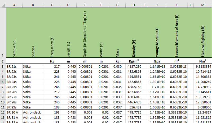This screenshot has height=123, width=212.
Task: Select density cell '474.5591'
Action: tap(134, 77)
